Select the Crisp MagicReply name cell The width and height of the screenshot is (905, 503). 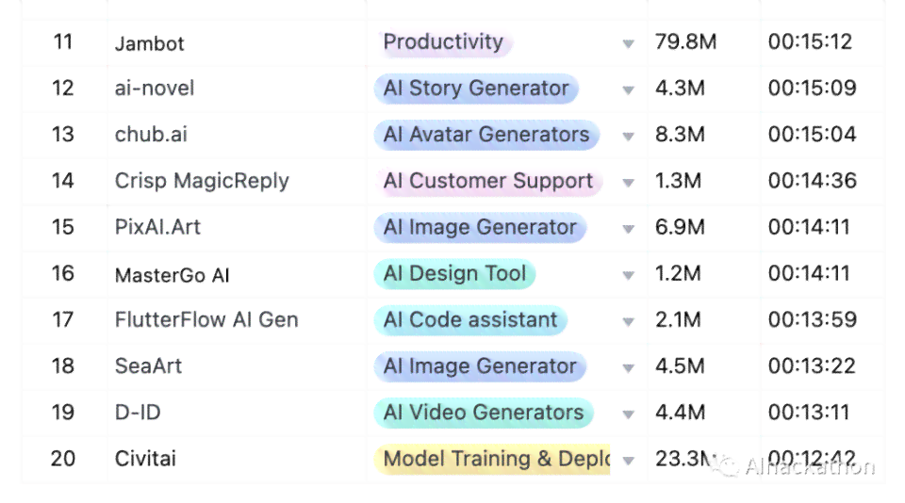pos(202,181)
